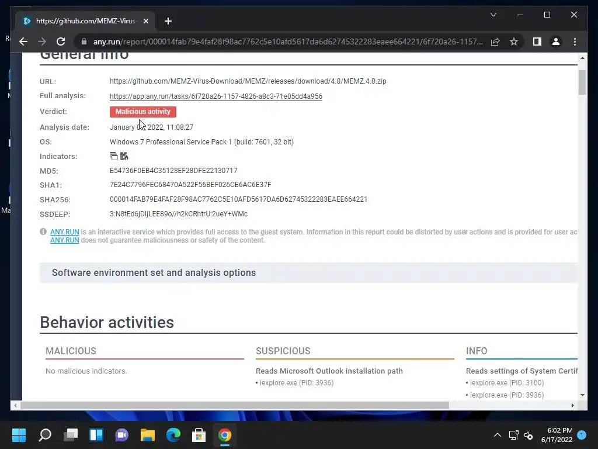The width and height of the screenshot is (598, 449).
Task: Click the SUSPICIOUS column heading
Action: tap(283, 351)
